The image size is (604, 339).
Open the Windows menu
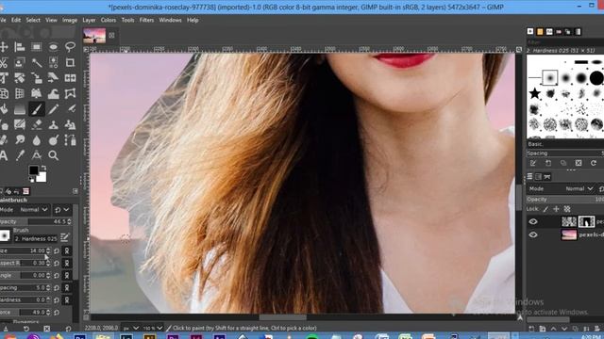(x=170, y=20)
